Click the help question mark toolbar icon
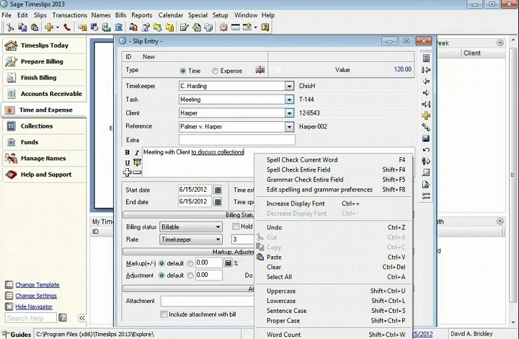Screen dimensions: 519x339 265,27
